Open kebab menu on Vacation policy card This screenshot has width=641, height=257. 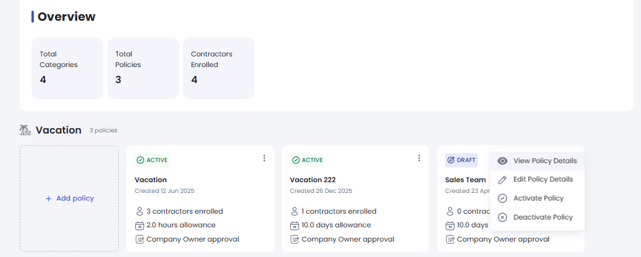pyautogui.click(x=264, y=158)
